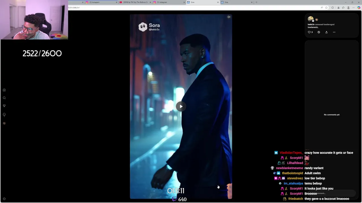Image resolution: width=362 pixels, height=203 pixels.
Task: Click the webcam overlay of the streamer
Action: [34, 20]
